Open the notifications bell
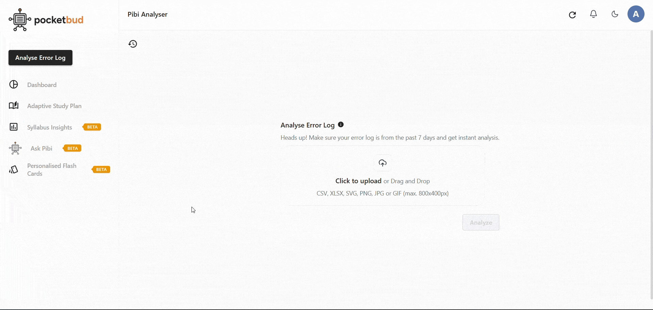This screenshot has width=653, height=310. [593, 14]
